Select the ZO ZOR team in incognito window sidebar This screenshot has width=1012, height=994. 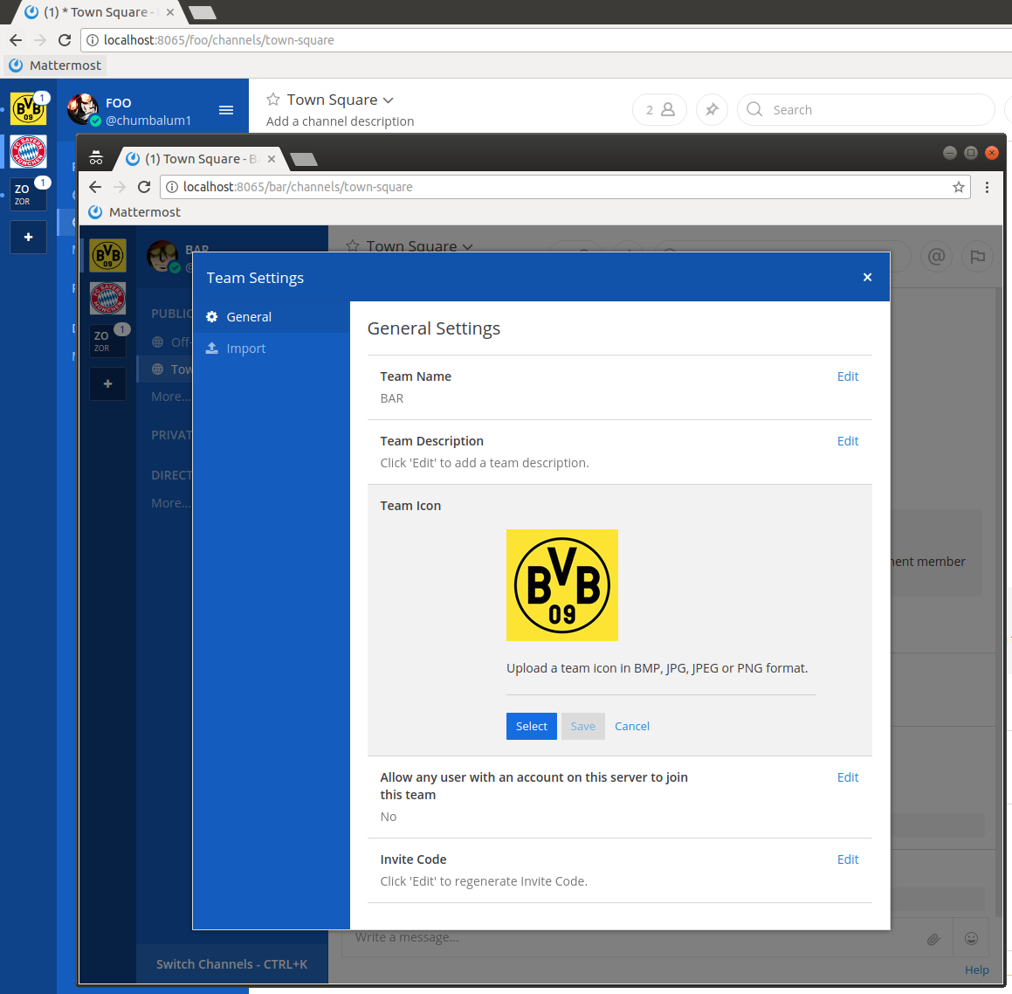[x=107, y=341]
